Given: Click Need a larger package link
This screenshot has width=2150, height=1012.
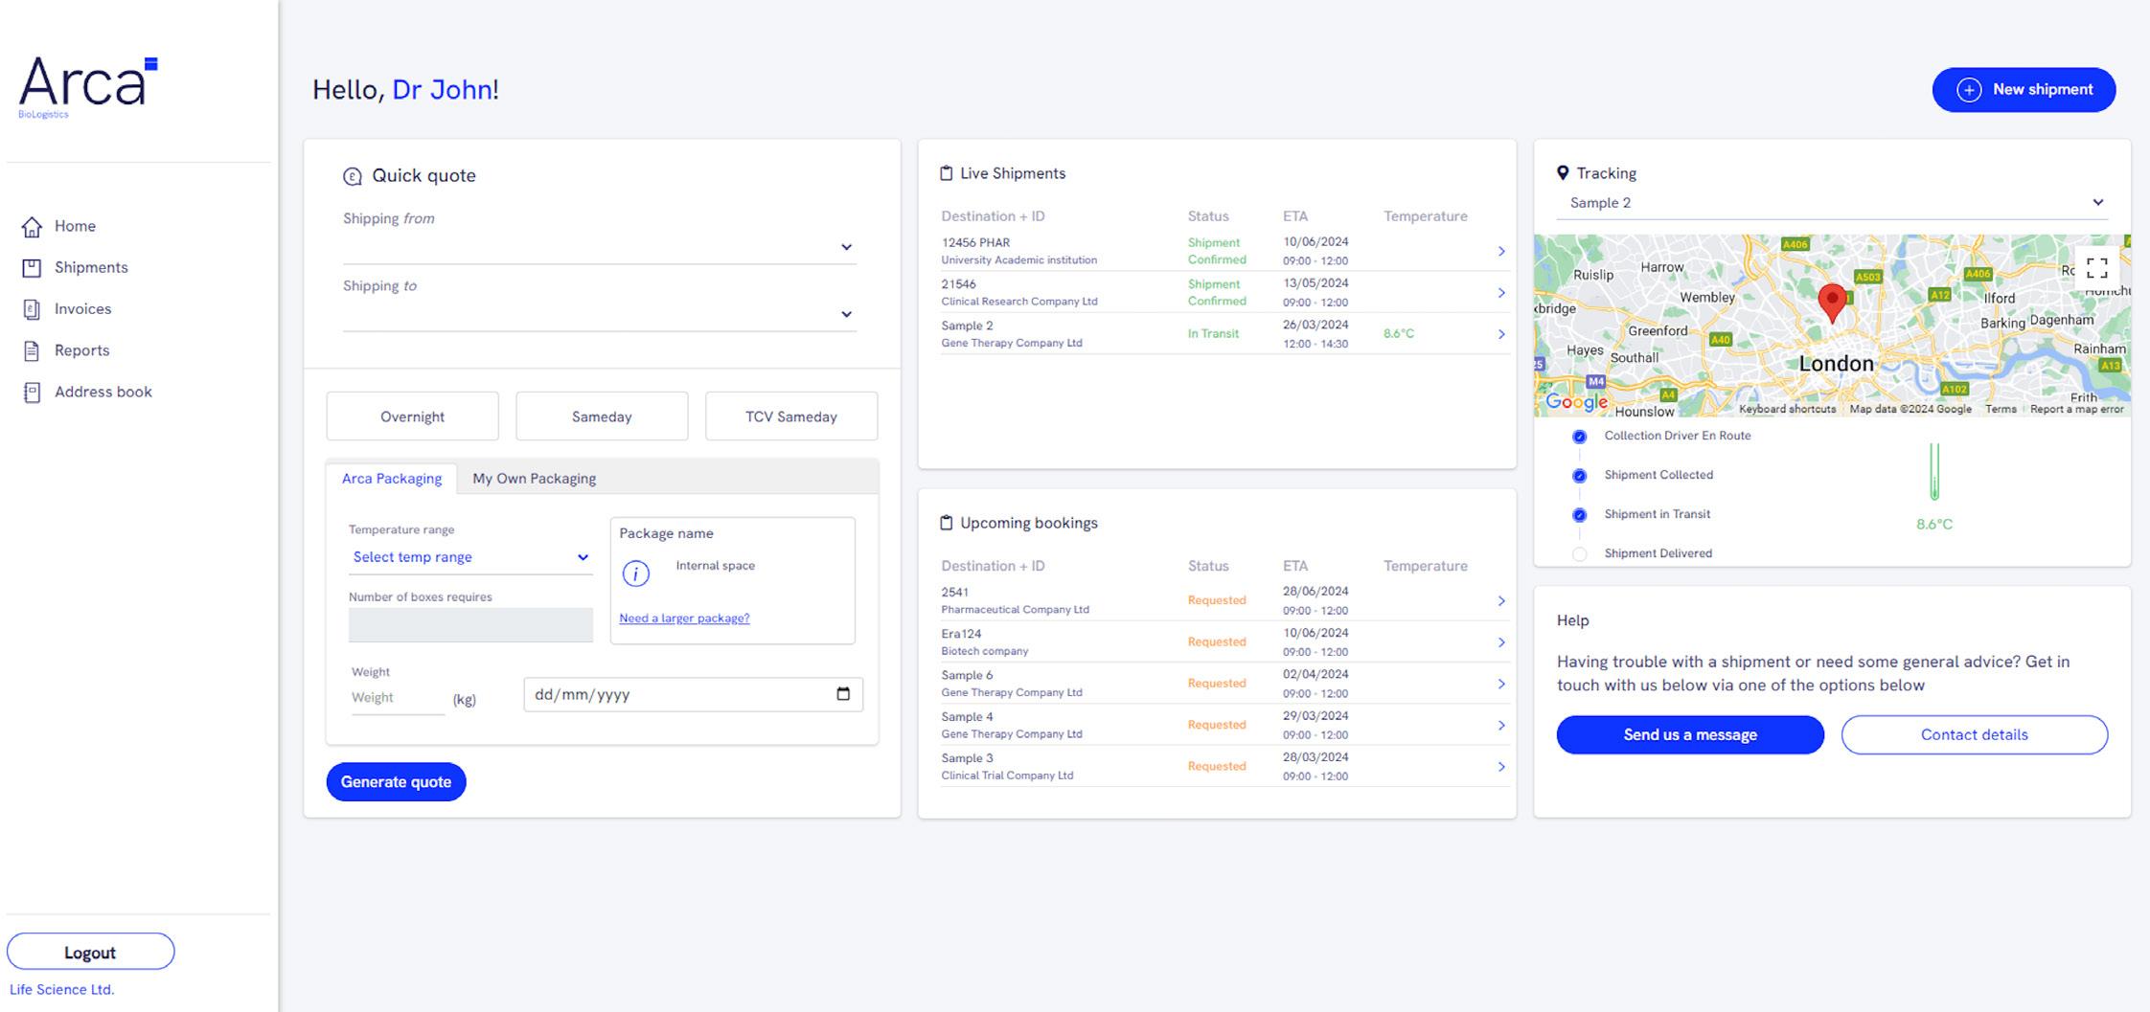Looking at the screenshot, I should 684,618.
